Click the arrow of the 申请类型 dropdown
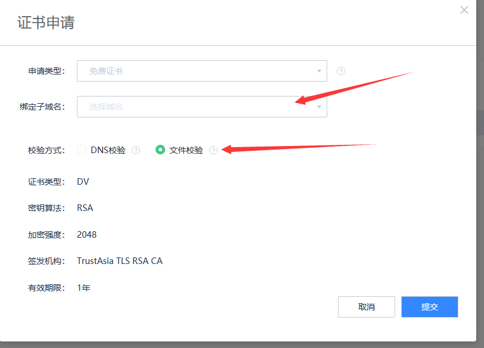The image size is (484, 348). 319,72
